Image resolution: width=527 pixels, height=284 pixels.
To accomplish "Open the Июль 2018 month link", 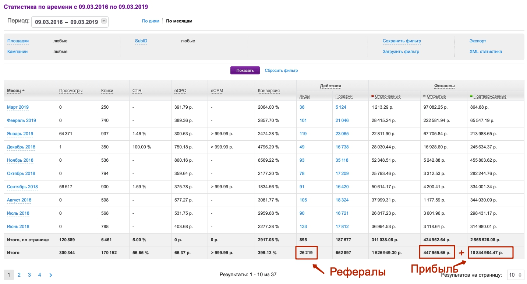I will coord(18,213).
